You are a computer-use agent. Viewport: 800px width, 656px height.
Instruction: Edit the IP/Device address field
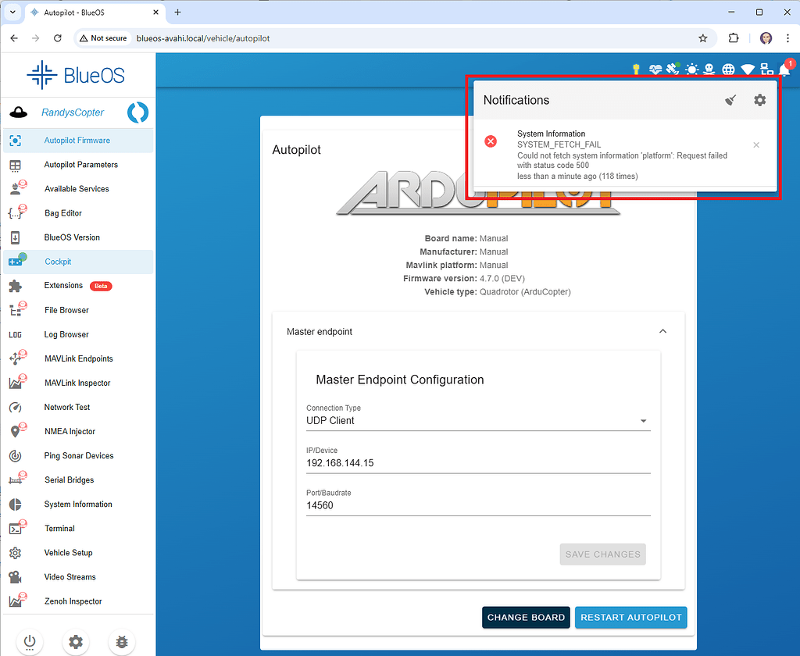click(x=478, y=462)
